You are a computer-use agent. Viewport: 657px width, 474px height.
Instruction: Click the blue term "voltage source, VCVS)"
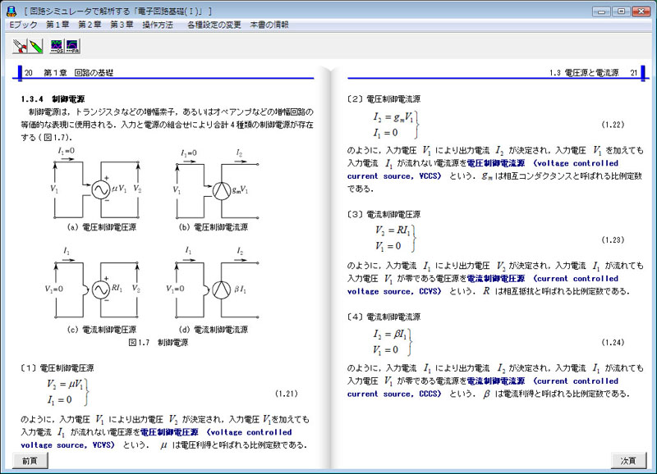click(x=67, y=445)
